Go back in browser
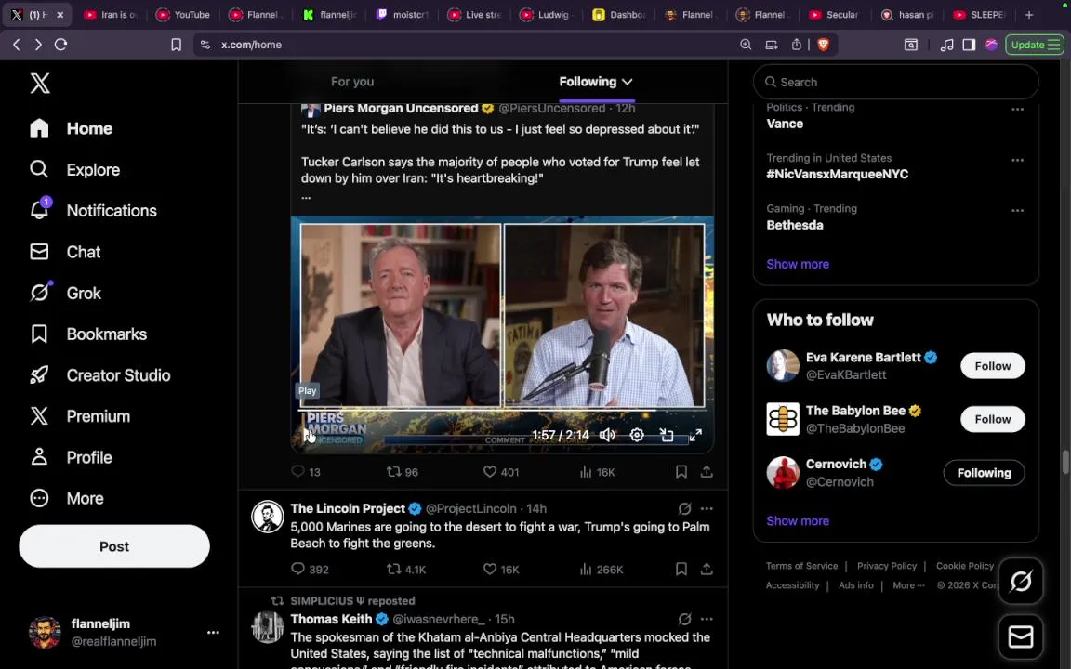The image size is (1071, 669). click(17, 45)
